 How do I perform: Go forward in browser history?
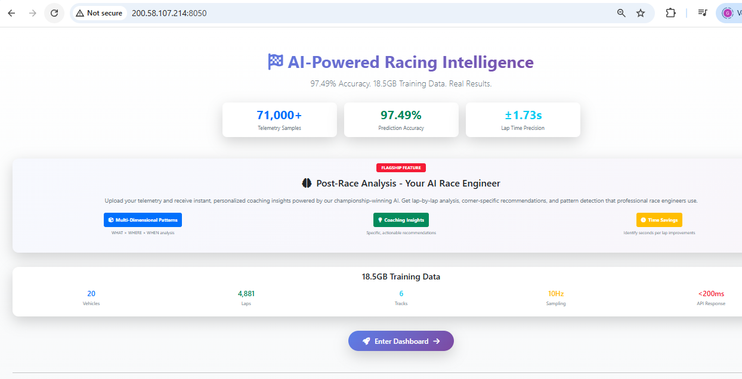click(33, 13)
